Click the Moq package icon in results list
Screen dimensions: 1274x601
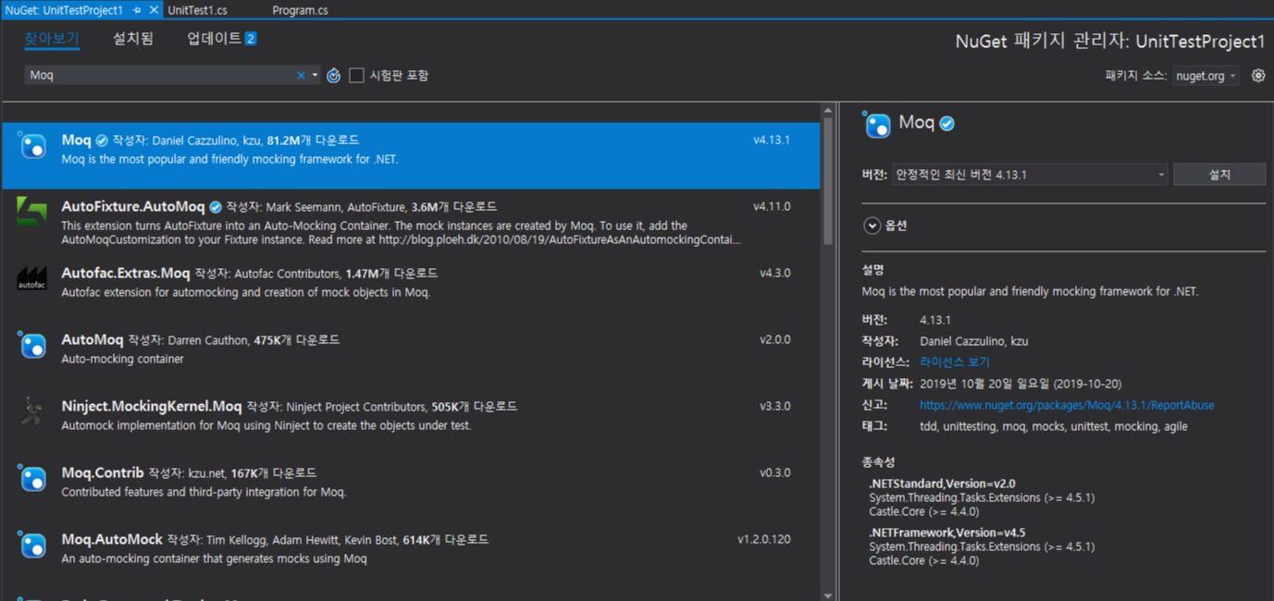32,146
